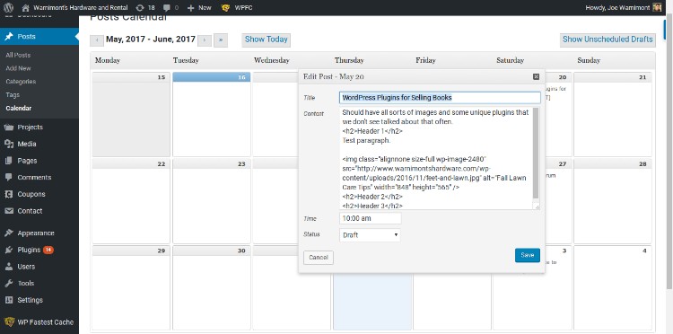Click Show Unscheduled Drafts
673x334 pixels.
point(607,40)
